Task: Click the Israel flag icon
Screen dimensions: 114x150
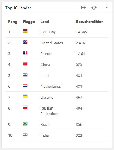Action: click(x=25, y=75)
